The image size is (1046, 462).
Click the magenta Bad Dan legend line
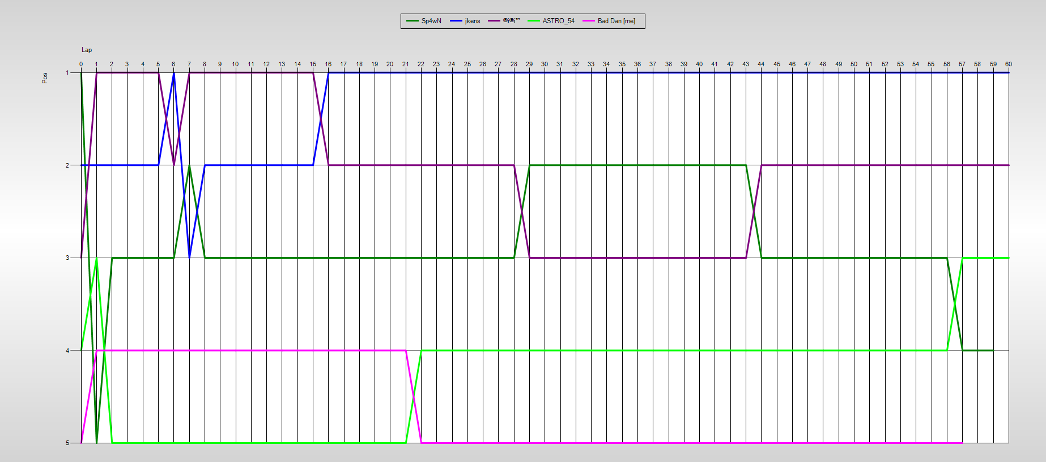[589, 21]
